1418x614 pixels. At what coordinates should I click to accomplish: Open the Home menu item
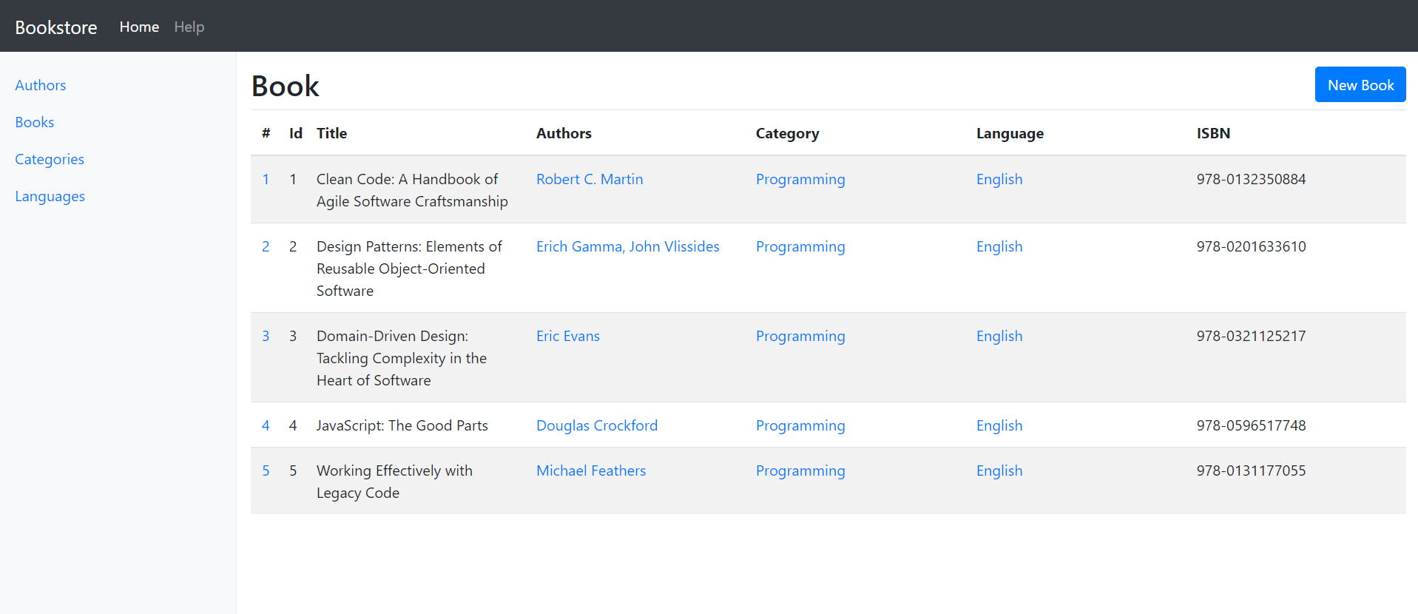tap(139, 27)
